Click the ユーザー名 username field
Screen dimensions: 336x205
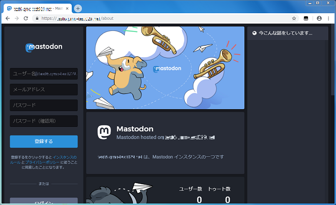coord(44,74)
